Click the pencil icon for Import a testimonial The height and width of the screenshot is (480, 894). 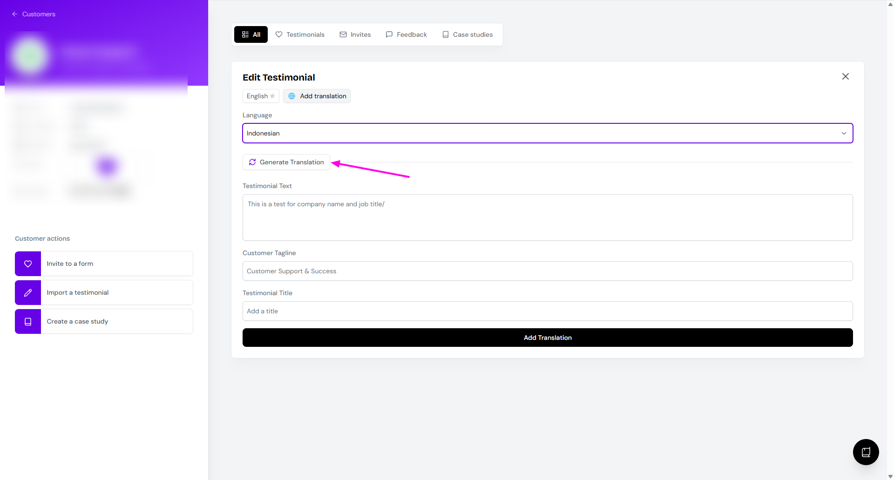28,293
